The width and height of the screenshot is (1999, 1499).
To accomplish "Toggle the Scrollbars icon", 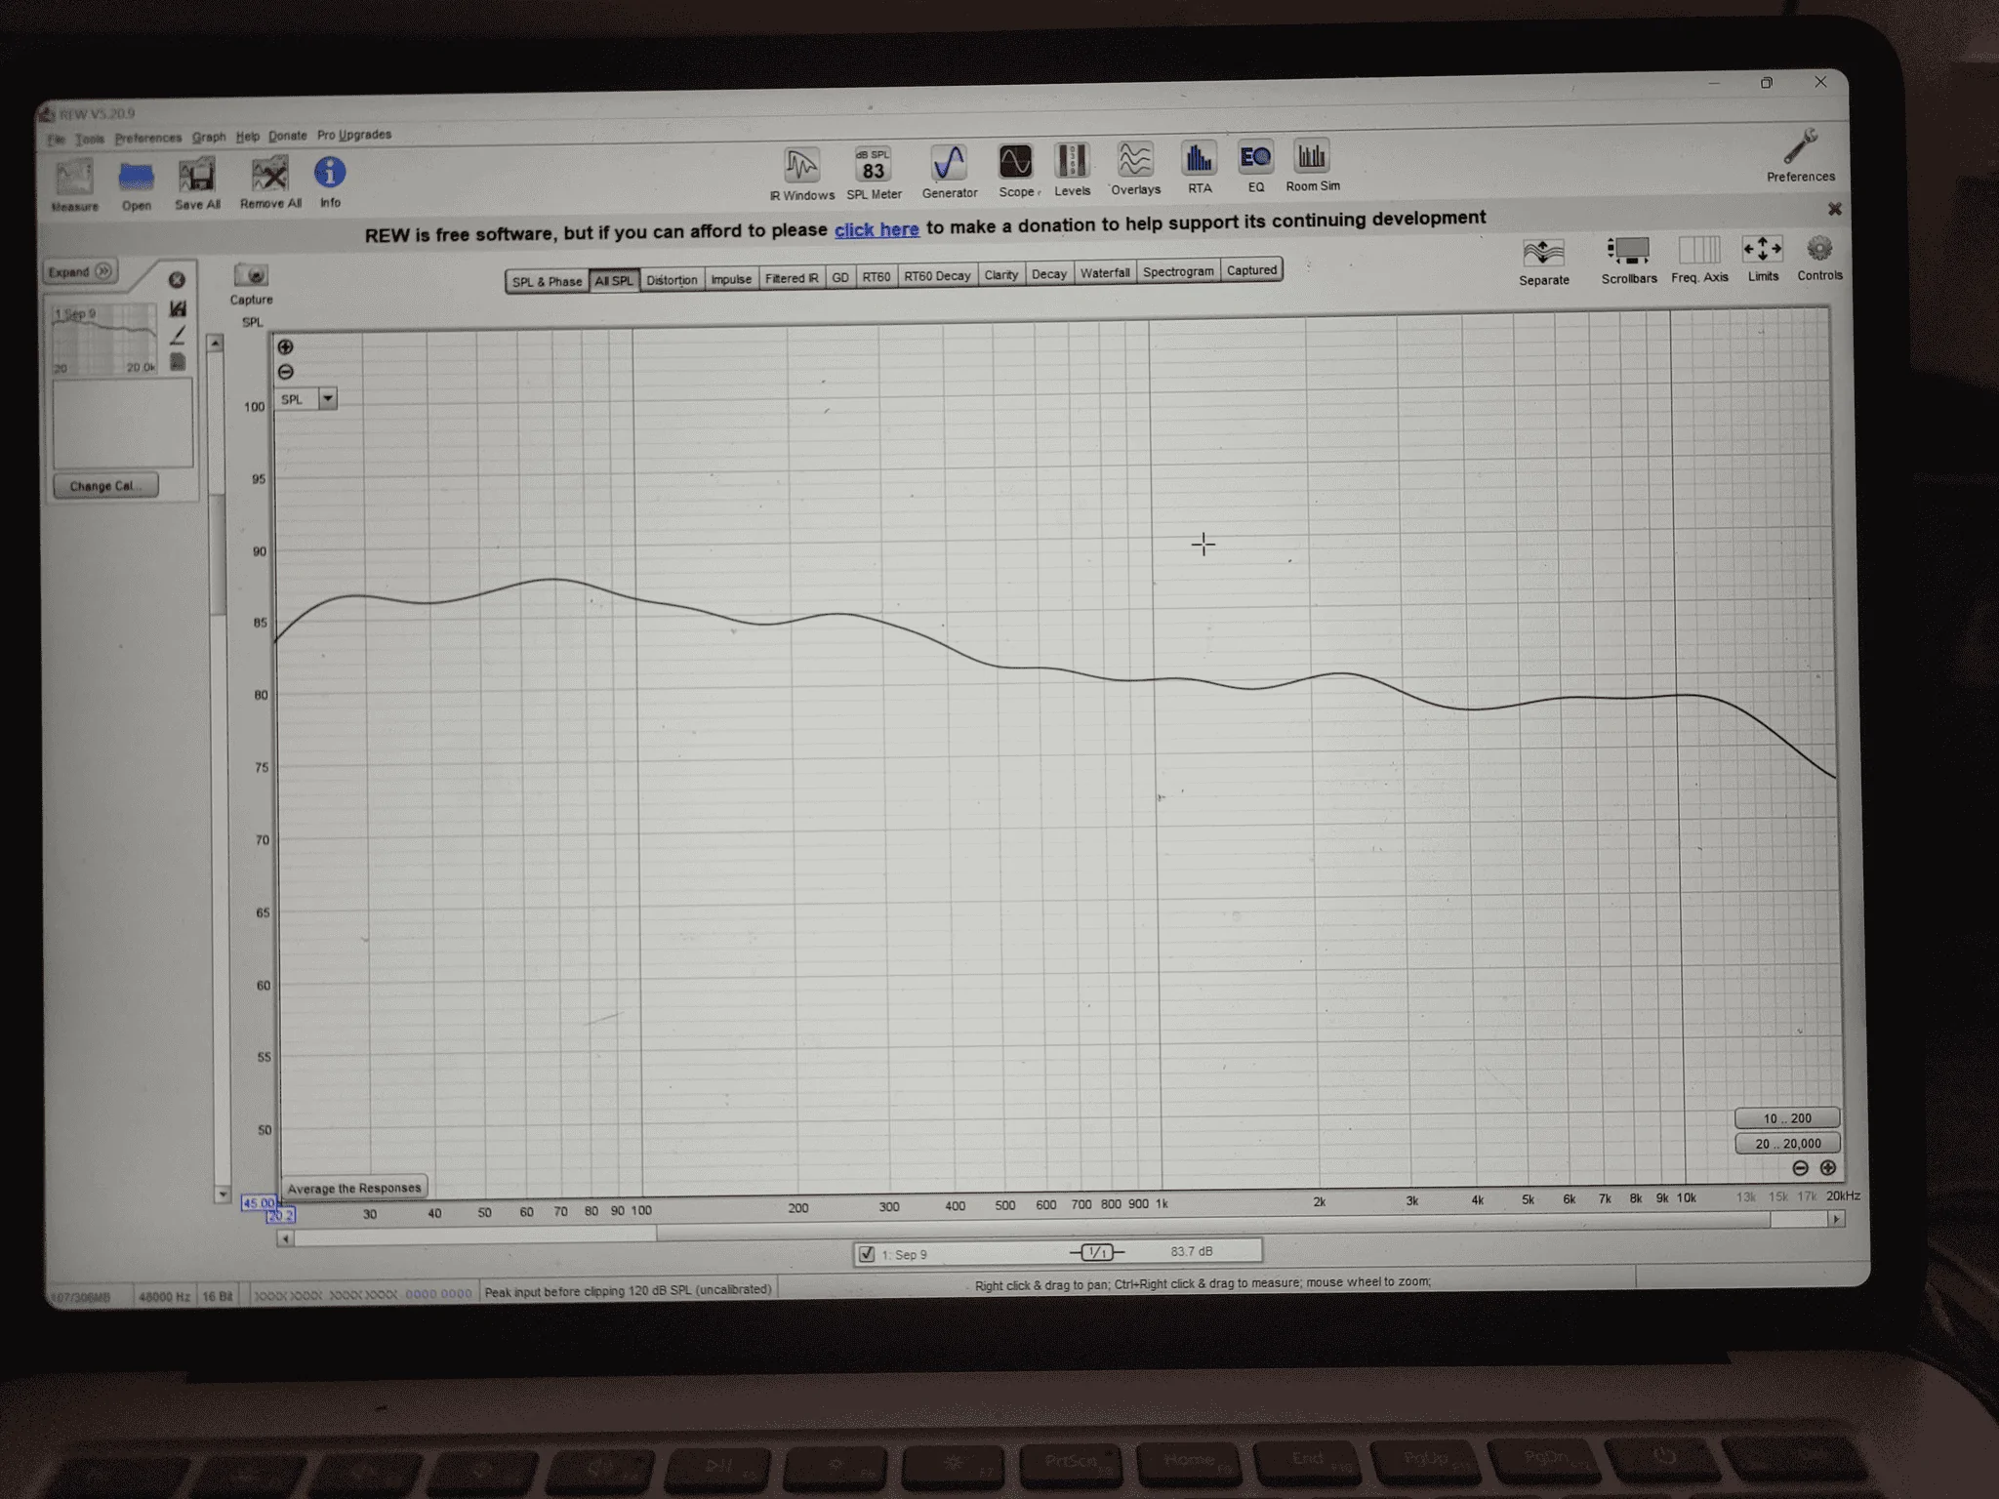I will (1628, 259).
